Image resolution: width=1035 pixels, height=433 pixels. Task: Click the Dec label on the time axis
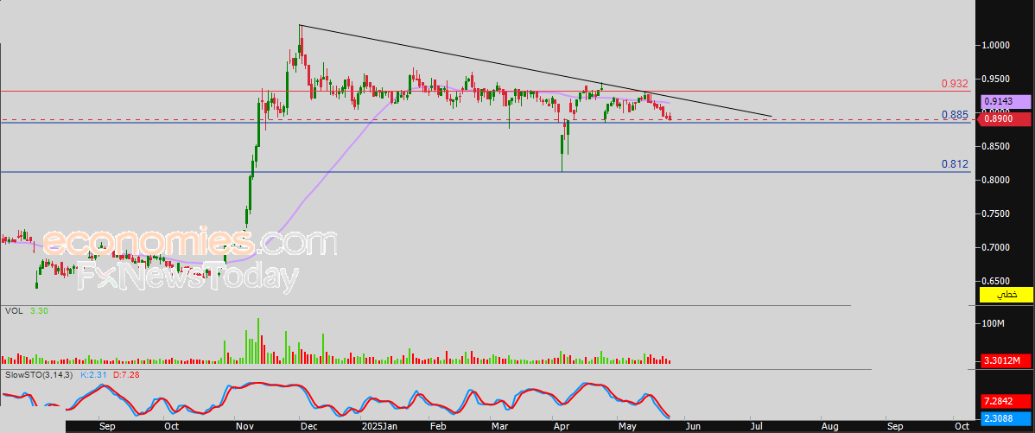[309, 426]
